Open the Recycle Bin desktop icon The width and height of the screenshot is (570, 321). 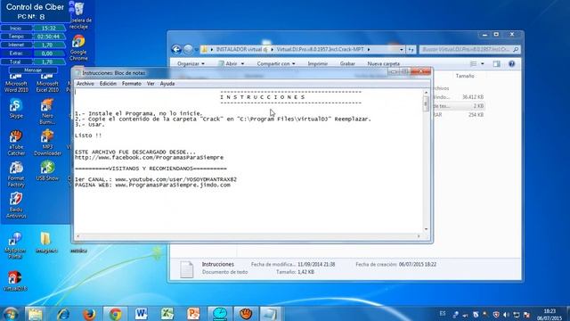pyautogui.click(x=79, y=15)
